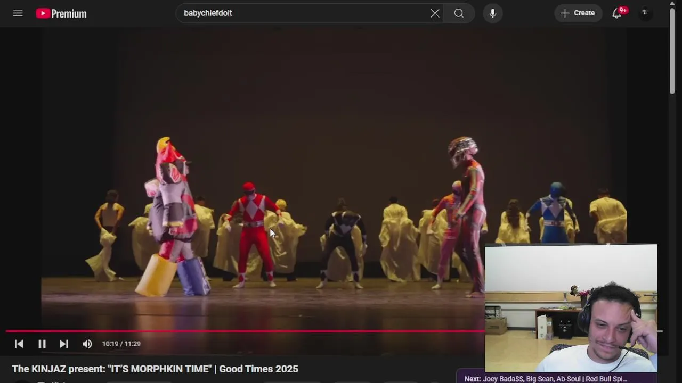
Task: Pause the video
Action: pyautogui.click(x=42, y=344)
